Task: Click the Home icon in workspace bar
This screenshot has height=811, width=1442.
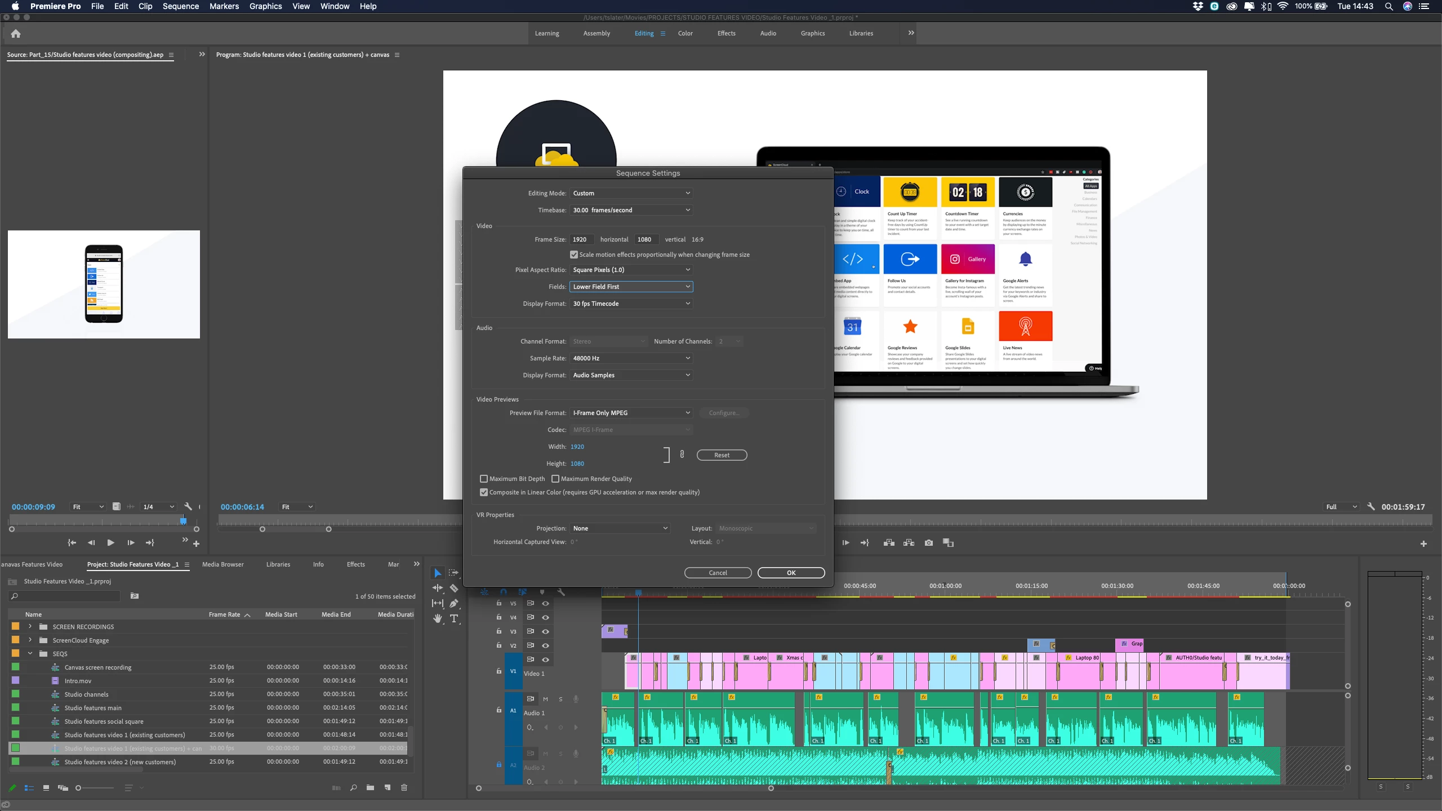Action: 16,33
